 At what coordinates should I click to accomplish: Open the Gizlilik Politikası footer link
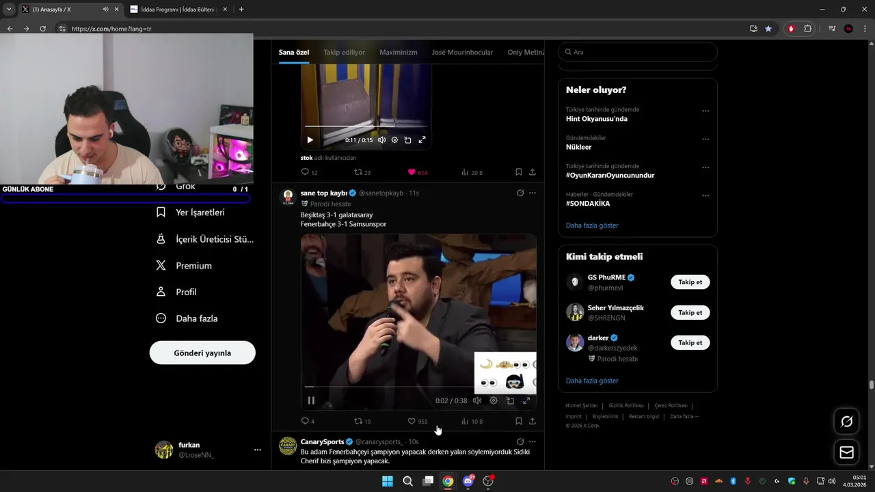coord(626,405)
